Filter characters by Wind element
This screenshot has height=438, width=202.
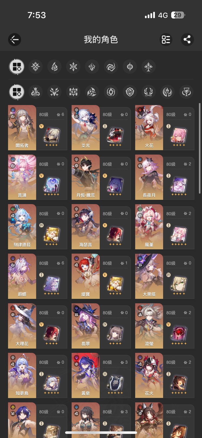tap(111, 67)
